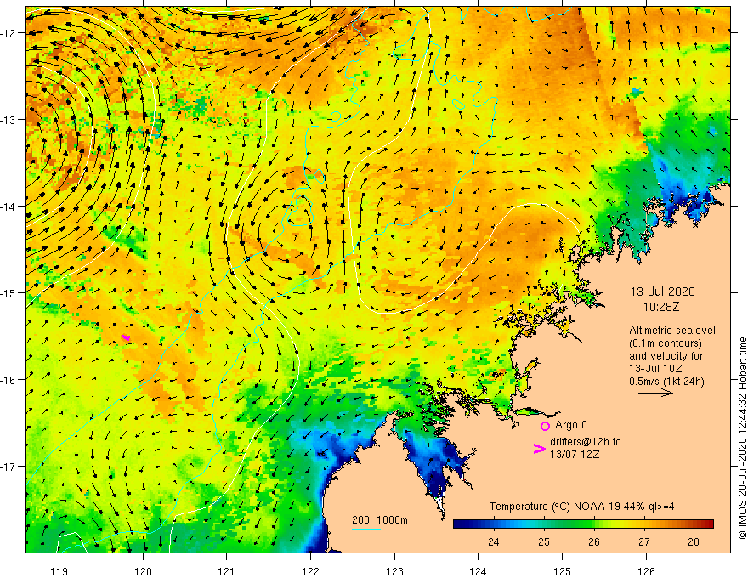Image resolution: width=748 pixels, height=578 pixels.
Task: Click the 25 value on temperature scale
Action: click(543, 542)
